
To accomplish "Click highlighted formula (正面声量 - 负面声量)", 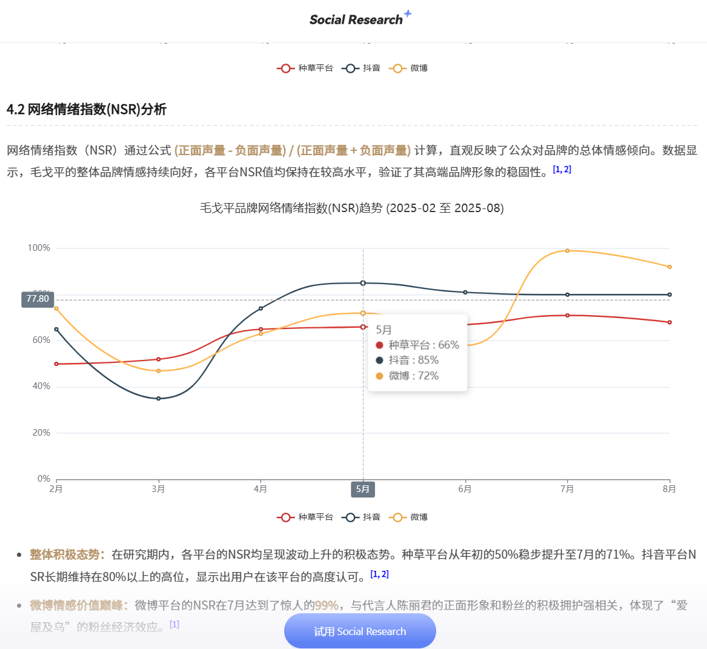I will [x=230, y=150].
